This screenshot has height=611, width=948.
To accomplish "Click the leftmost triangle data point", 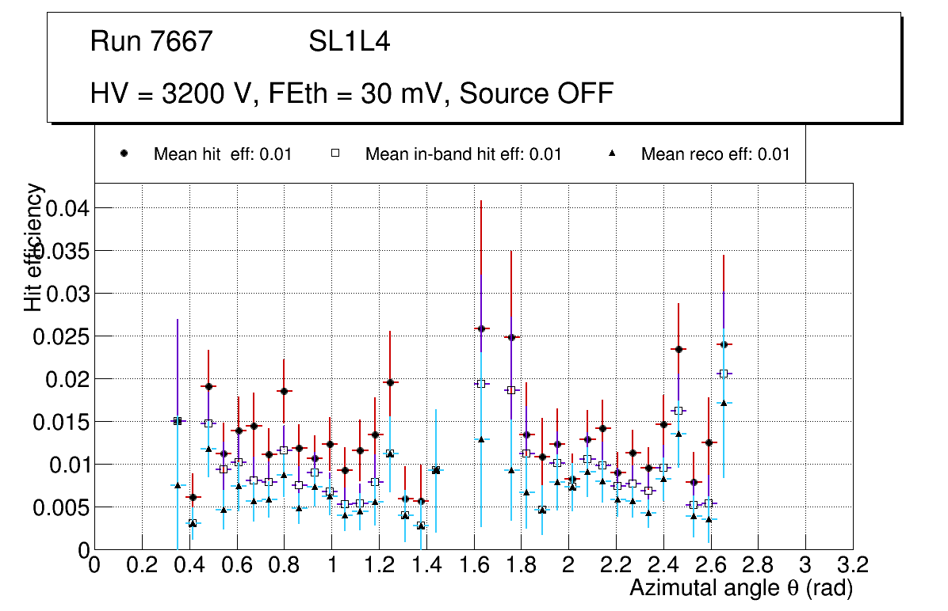I will click(x=178, y=485).
